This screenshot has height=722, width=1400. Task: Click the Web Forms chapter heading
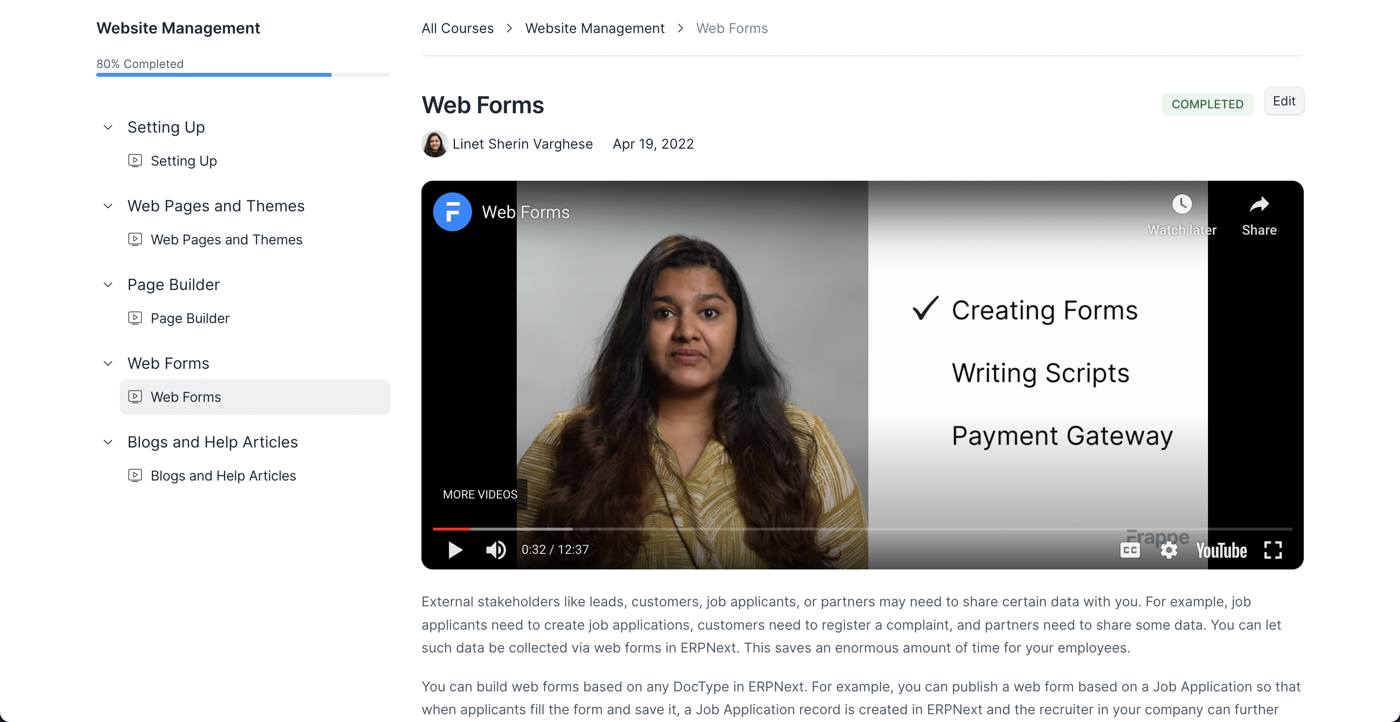(x=168, y=363)
